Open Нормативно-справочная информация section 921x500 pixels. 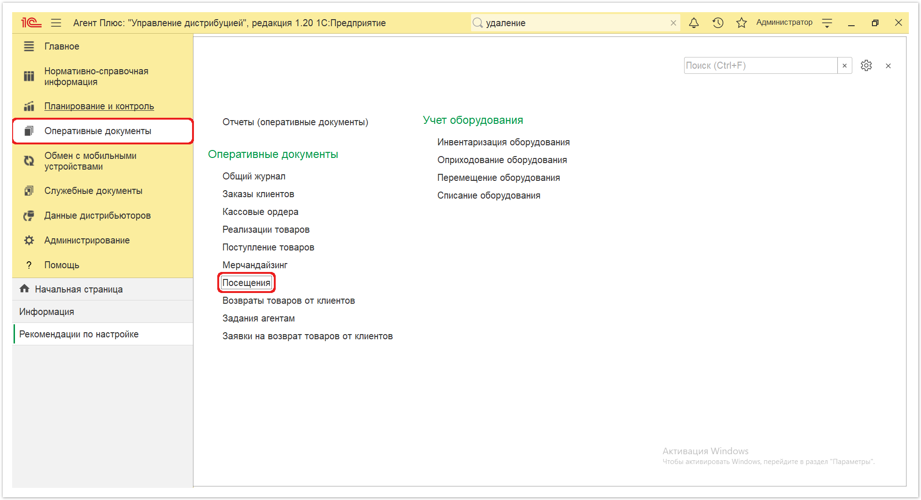[x=96, y=76]
